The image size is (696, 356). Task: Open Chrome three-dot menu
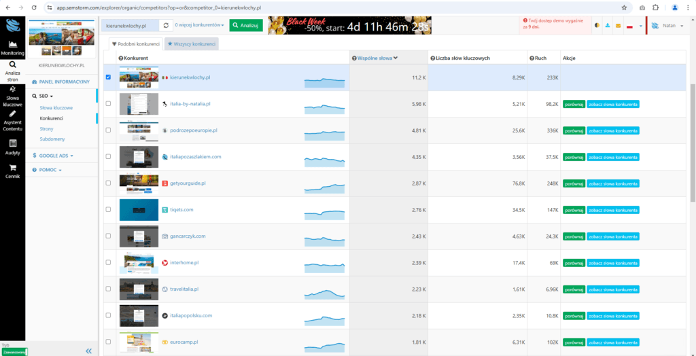(x=688, y=7)
